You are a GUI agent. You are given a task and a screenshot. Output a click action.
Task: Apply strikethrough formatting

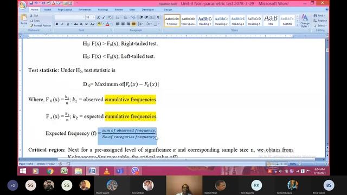pyautogui.click(x=76, y=24)
